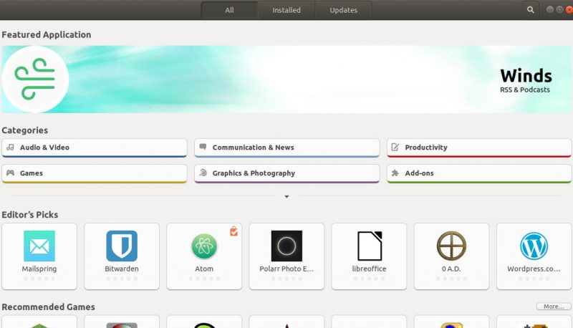This screenshot has height=328, width=573.
Task: Minimize the software window
Action: 550,9
